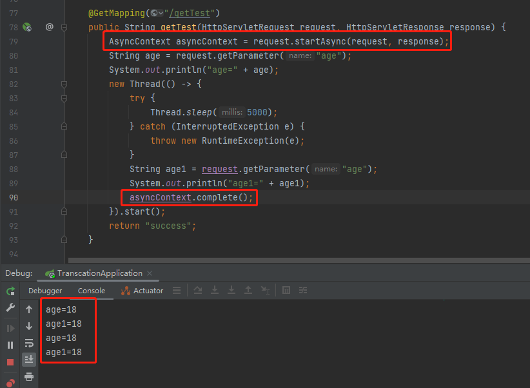530x388 pixels.
Task: Click line number 79 in gutter
Action: 14,41
